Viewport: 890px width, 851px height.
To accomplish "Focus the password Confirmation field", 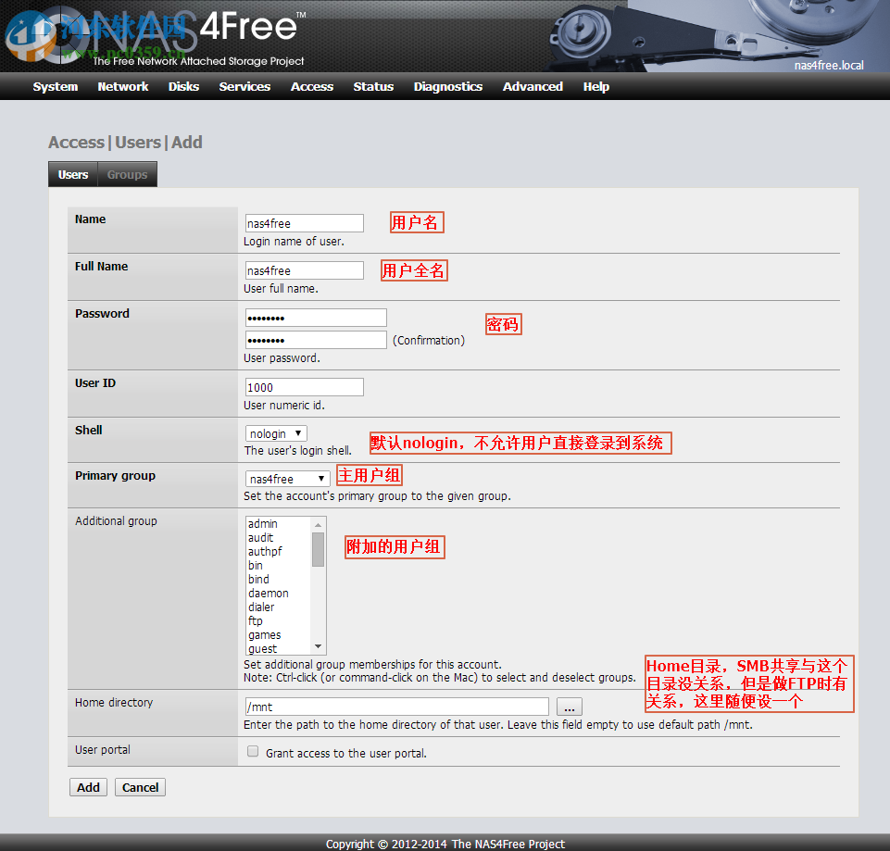I will pos(316,340).
